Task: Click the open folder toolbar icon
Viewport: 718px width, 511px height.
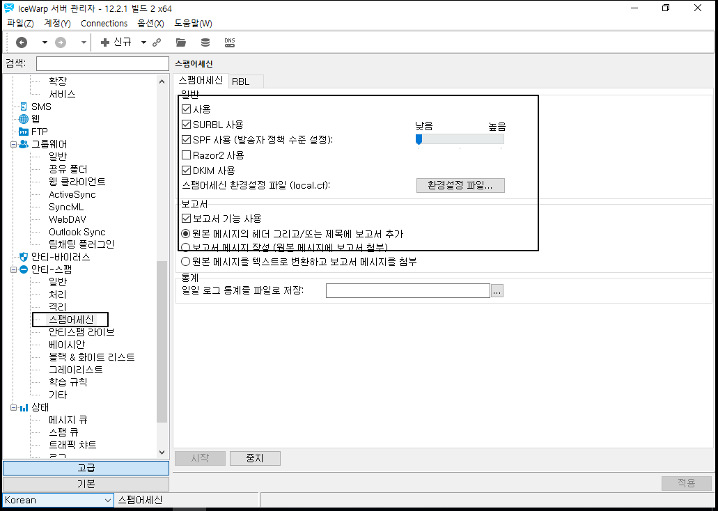Action: 181,42
